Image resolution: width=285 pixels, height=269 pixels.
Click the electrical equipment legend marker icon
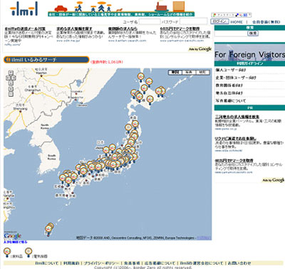pyautogui.click(x=28, y=253)
